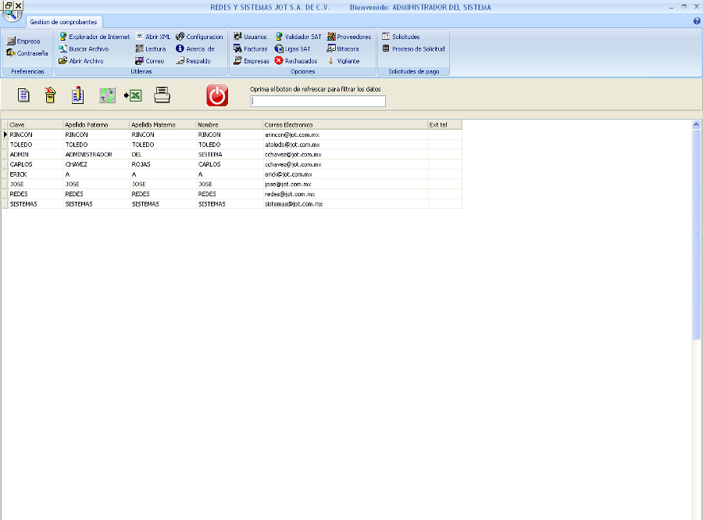Export the table to Excel
The width and height of the screenshot is (703, 520).
[133, 95]
